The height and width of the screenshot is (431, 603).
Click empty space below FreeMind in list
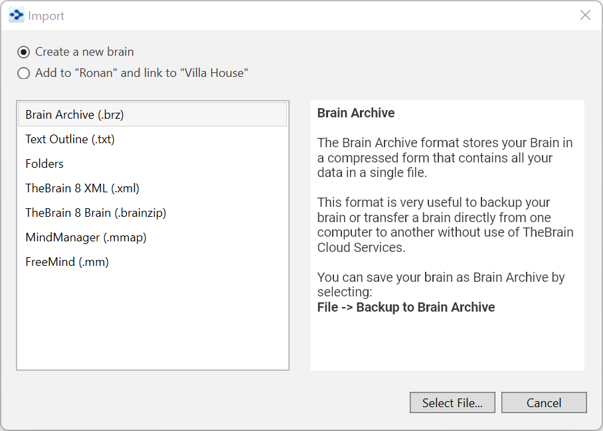click(152, 318)
